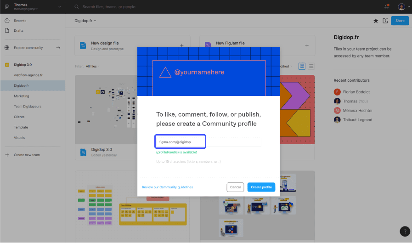Screen dimensions: 412x243
Task: Open the webflow-agence.fr project
Action: (x=28, y=75)
